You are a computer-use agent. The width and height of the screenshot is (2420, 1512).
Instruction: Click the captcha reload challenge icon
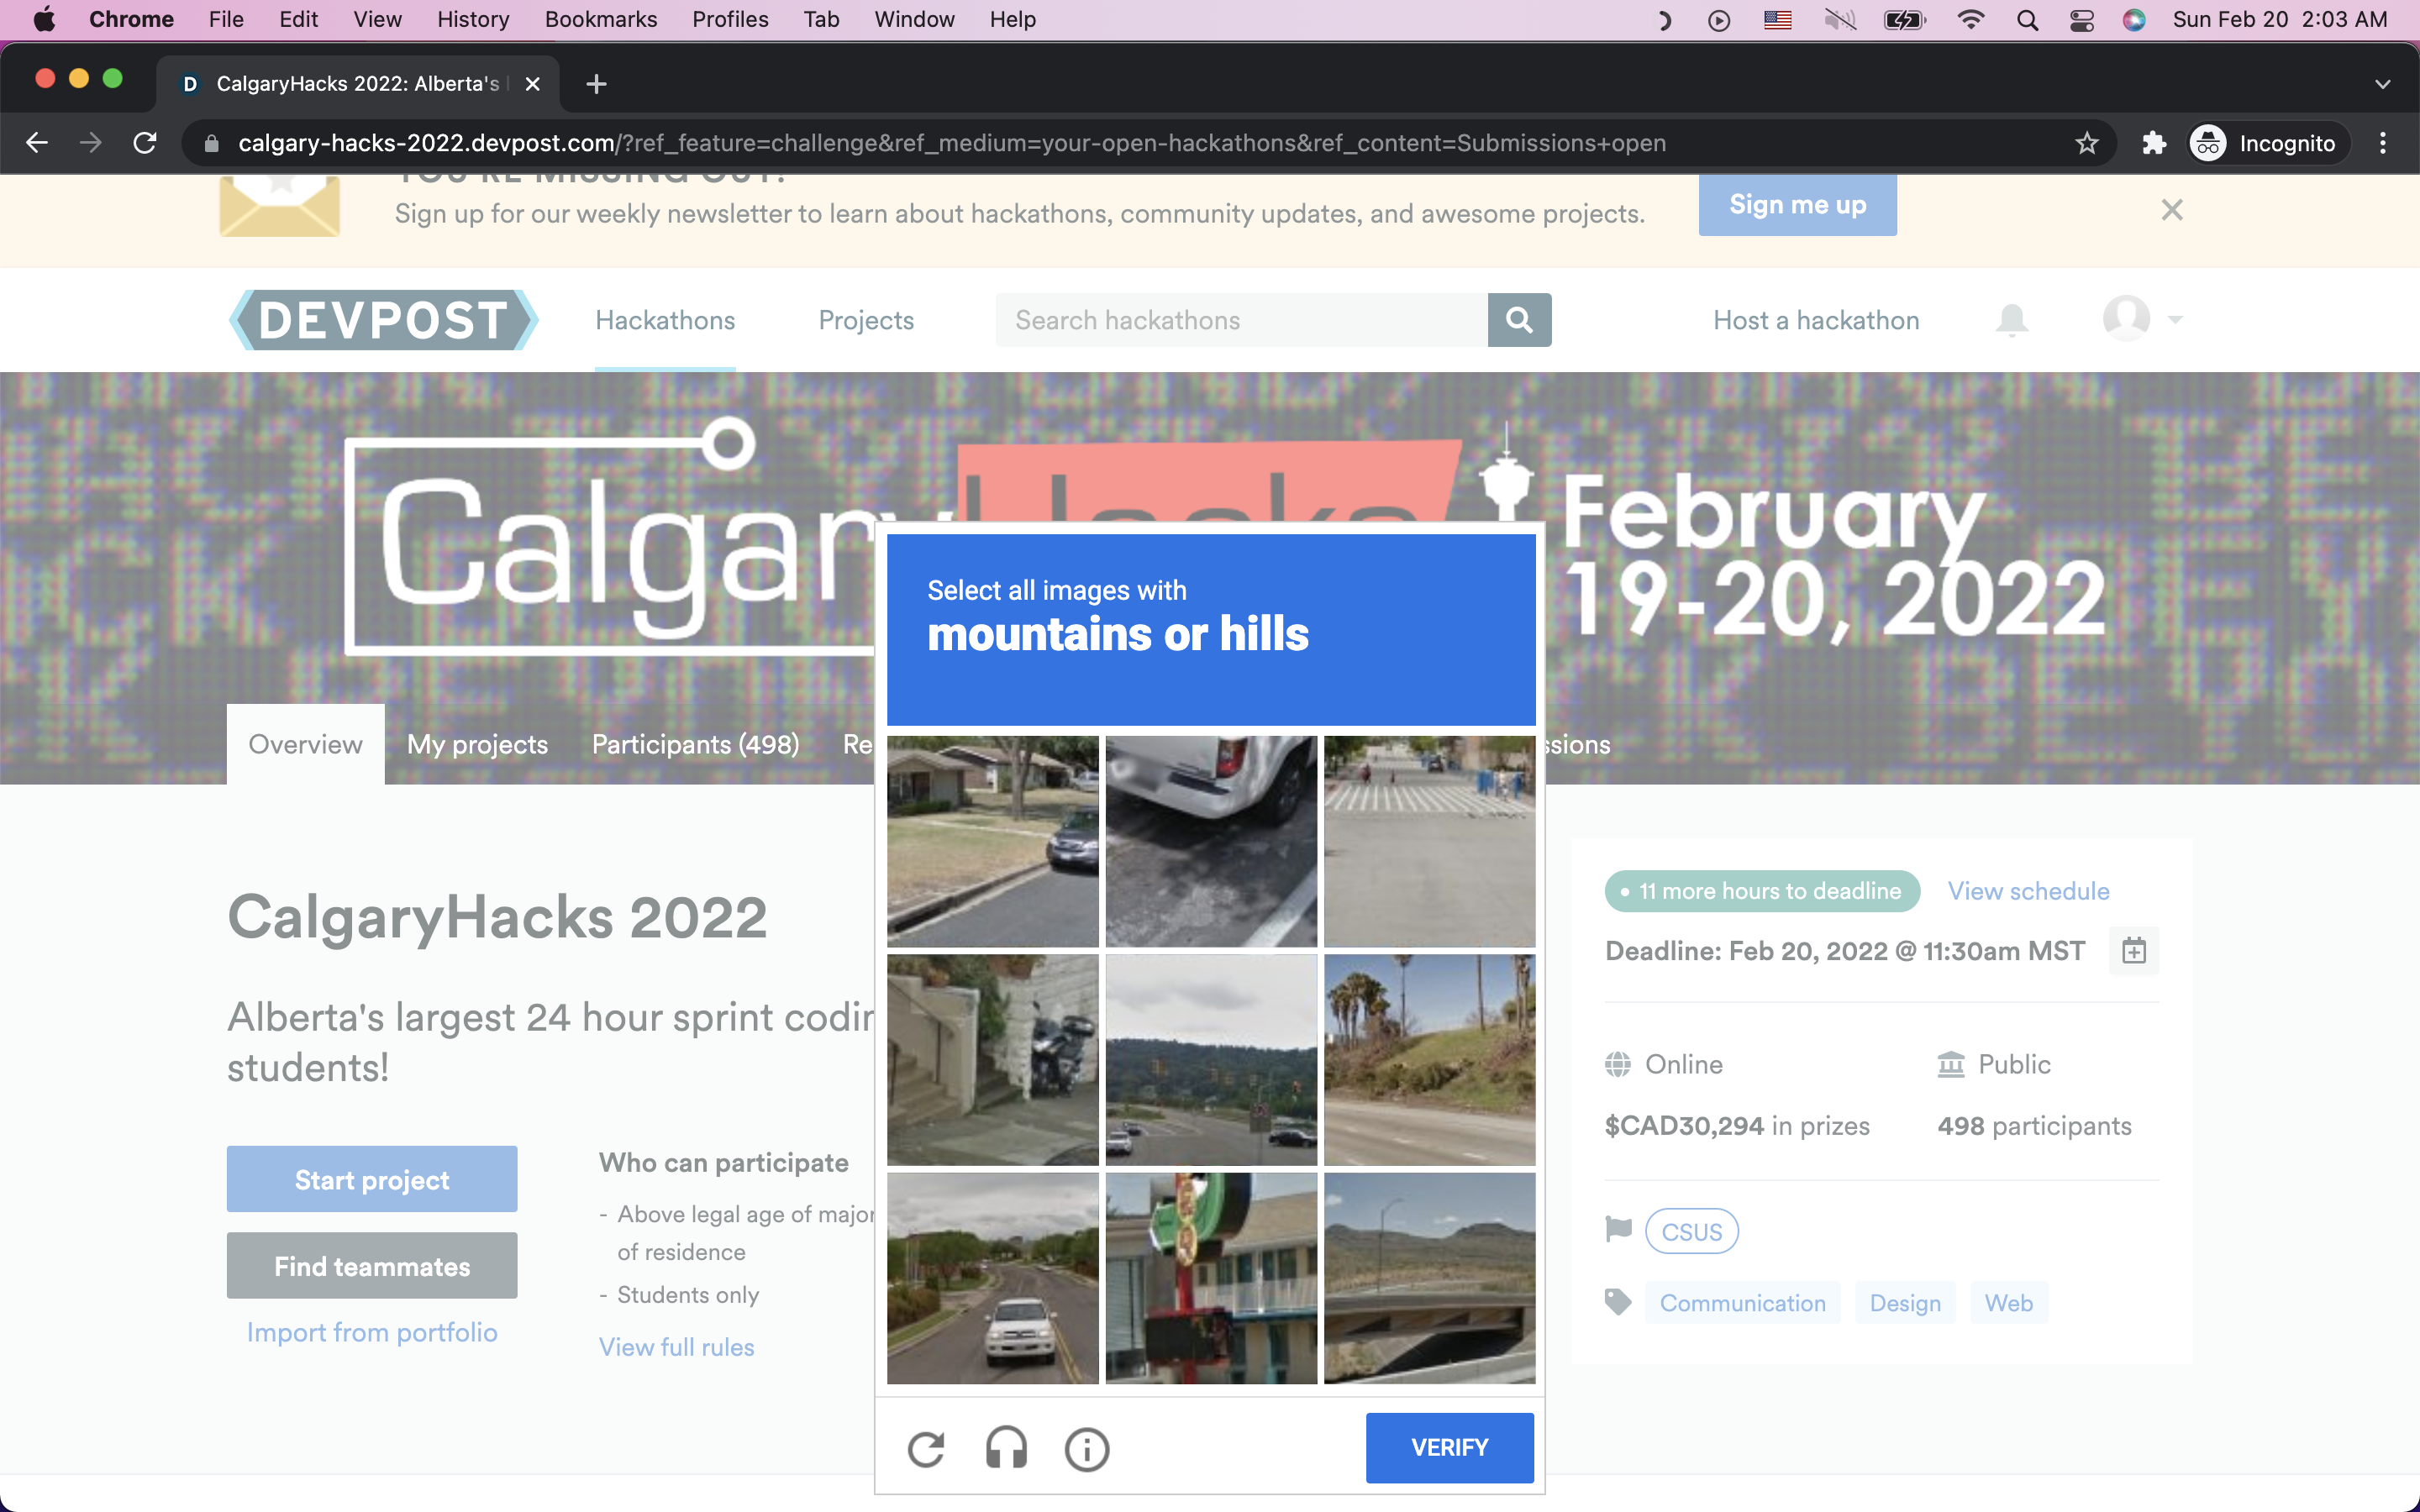[x=926, y=1448]
